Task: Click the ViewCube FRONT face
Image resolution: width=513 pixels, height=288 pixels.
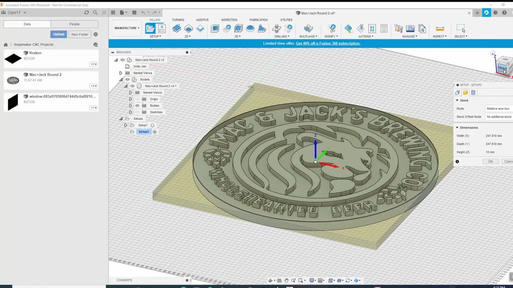Action: click(502, 68)
